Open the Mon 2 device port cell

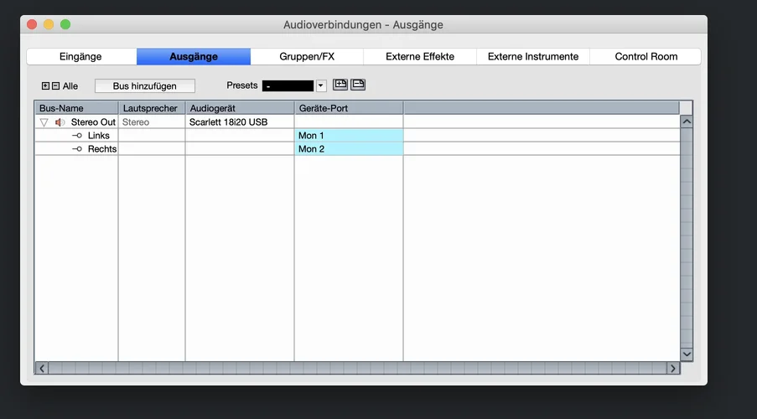point(349,149)
